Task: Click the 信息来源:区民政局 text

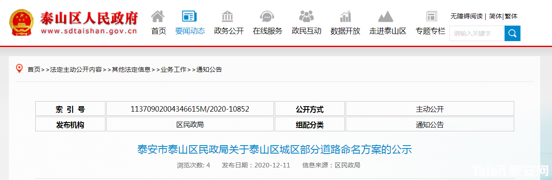Action: (331, 165)
